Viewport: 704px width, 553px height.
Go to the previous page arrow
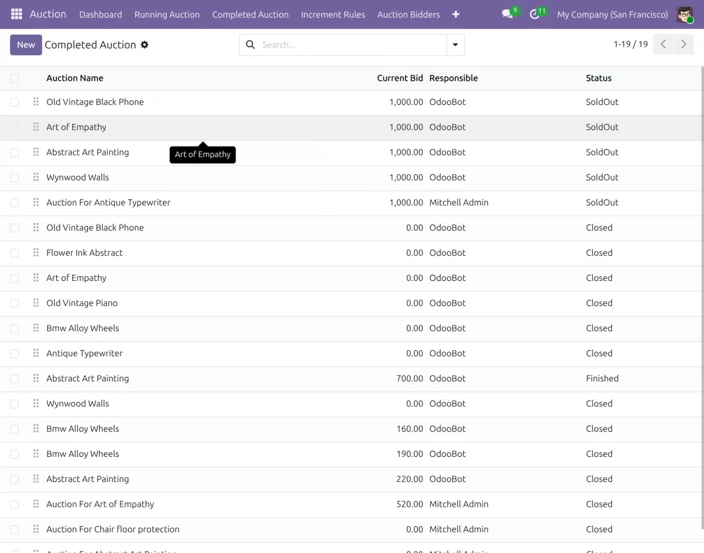tap(663, 45)
